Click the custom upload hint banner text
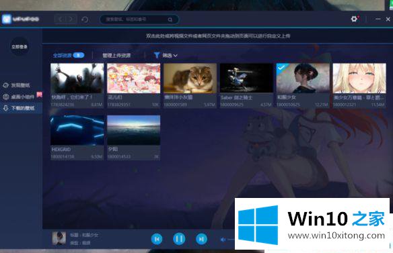393x253 pixels. click(218, 36)
